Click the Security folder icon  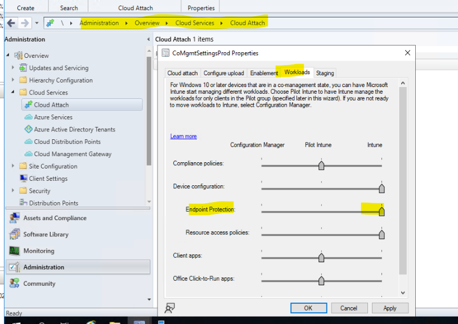pos(23,190)
